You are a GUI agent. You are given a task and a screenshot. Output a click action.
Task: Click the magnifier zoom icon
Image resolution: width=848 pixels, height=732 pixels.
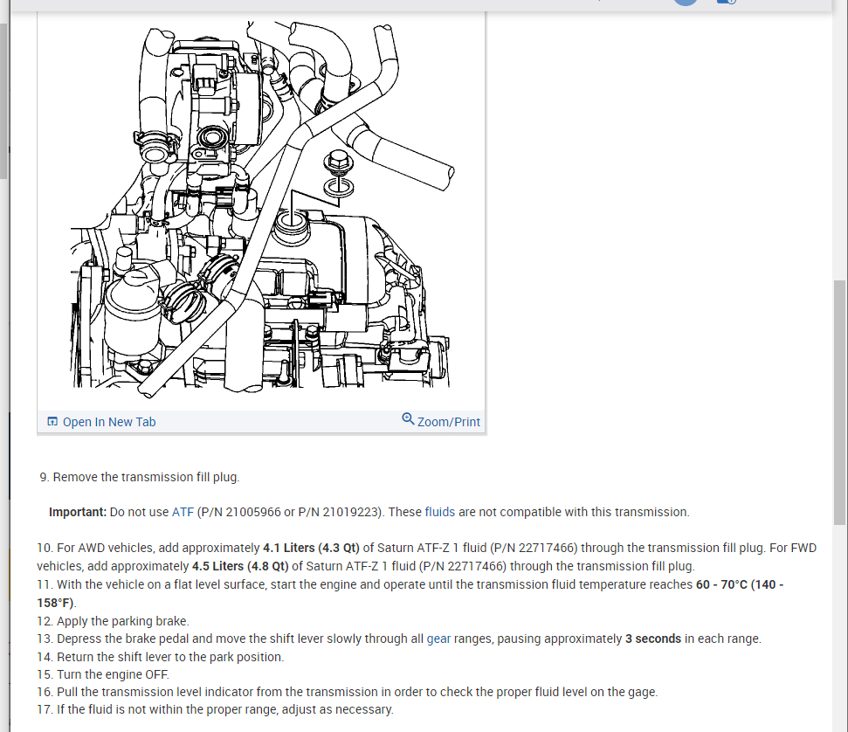tap(408, 418)
